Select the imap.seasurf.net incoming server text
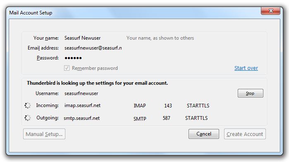The width and height of the screenshot is (289, 162). click(82, 105)
